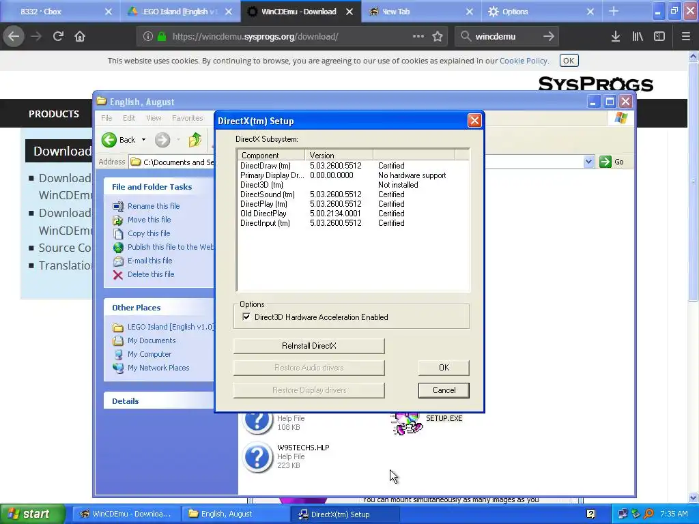Click the Copy this file task

[x=149, y=233]
